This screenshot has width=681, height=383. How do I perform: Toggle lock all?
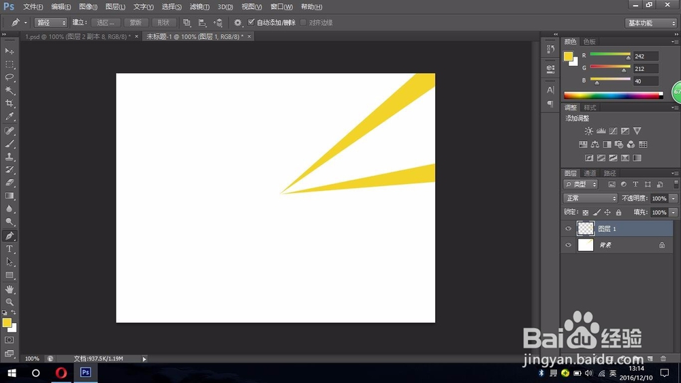click(x=618, y=213)
